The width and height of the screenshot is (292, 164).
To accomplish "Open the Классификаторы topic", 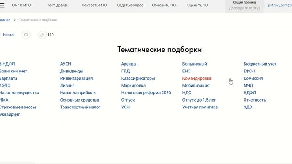I will click(138, 78).
